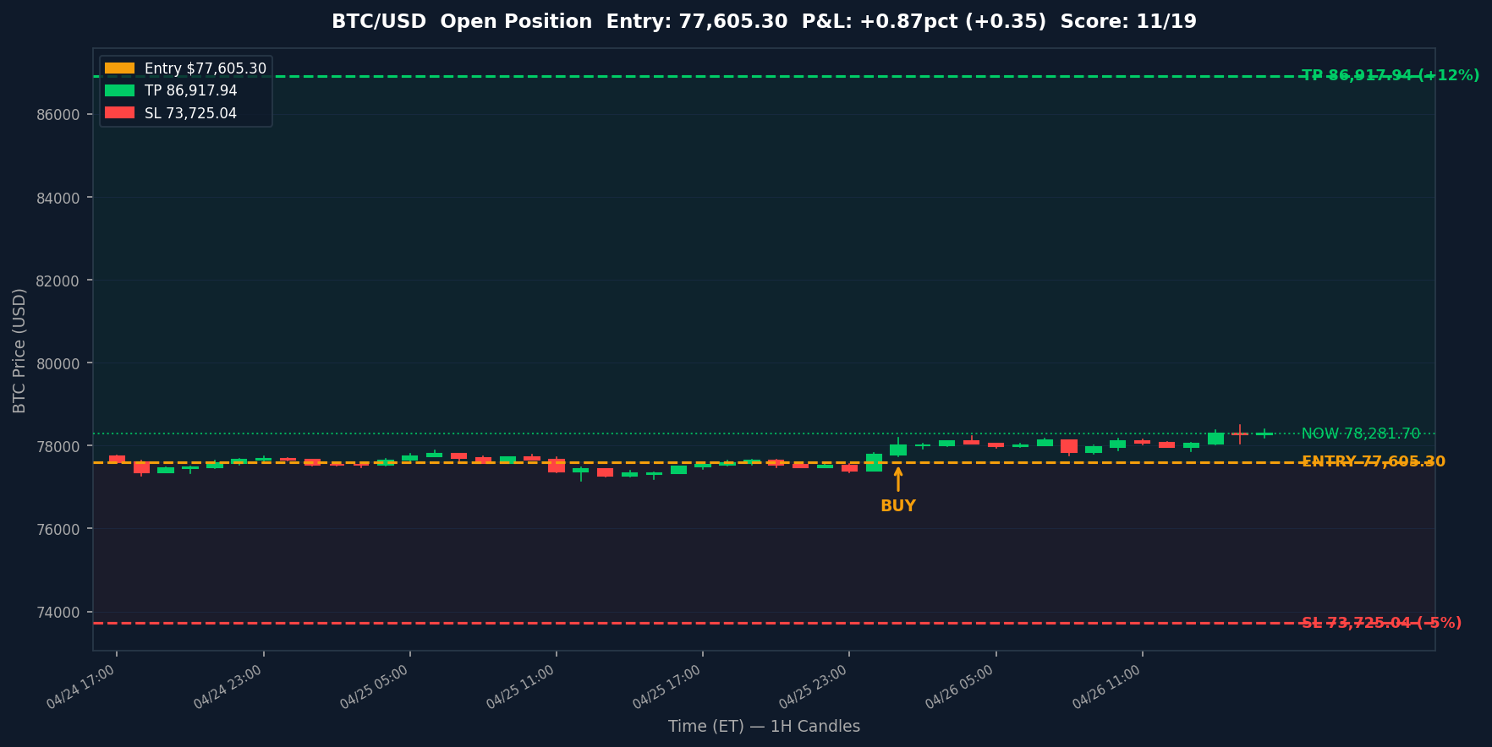Click the '04/24 17:00' x-axis label
The width and height of the screenshot is (1492, 747).
pos(81,687)
